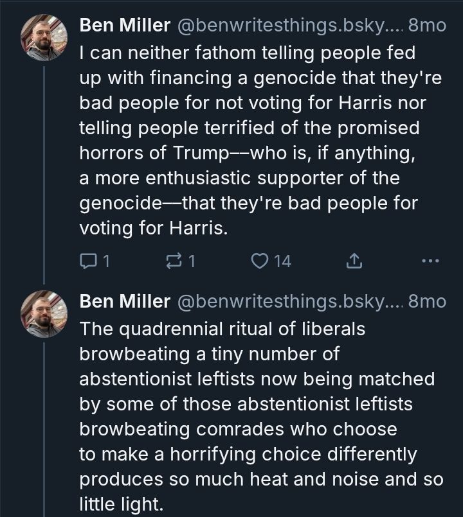Open Ben Miller's avatar on first post

(44, 38)
